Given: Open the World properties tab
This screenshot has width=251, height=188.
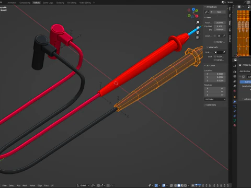Looking at the screenshot, I should coord(235,91).
